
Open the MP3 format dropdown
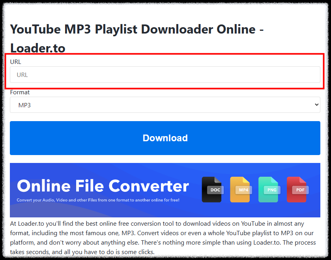[165, 105]
